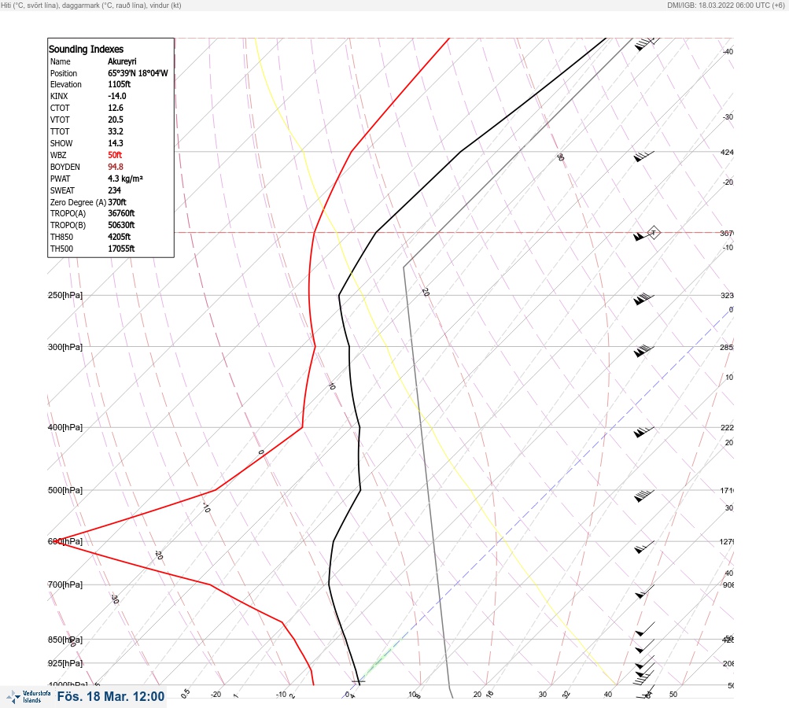This screenshot has width=789, height=708.
Task: Click the TROPO(B) value 50630ft
Action: [x=121, y=225]
